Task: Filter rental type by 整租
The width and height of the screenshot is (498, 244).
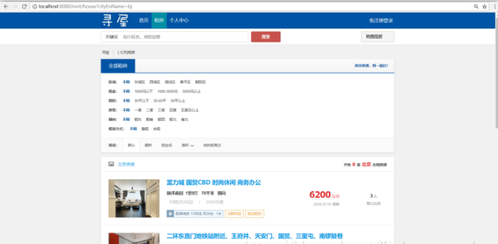Action: tap(145, 129)
